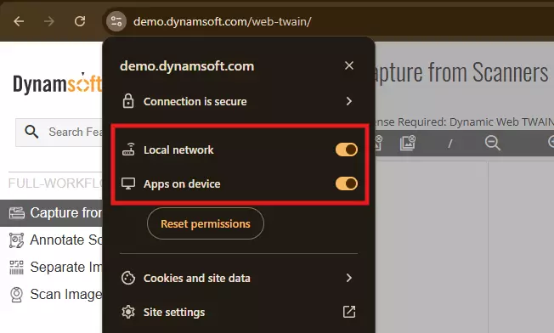This screenshot has width=554, height=333.
Task: Open site information tune icon in address bar
Action: [x=116, y=21]
